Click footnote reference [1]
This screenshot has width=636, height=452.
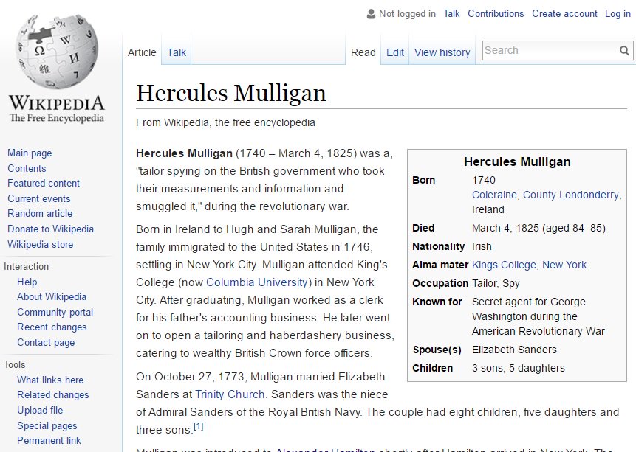click(199, 426)
